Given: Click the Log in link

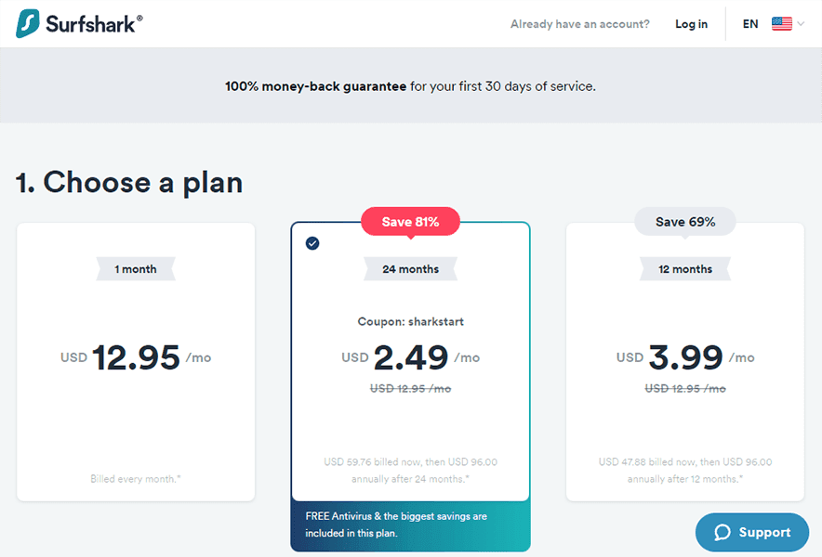Looking at the screenshot, I should [x=691, y=24].
